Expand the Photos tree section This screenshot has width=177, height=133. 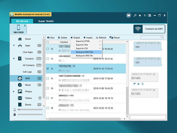14,91
